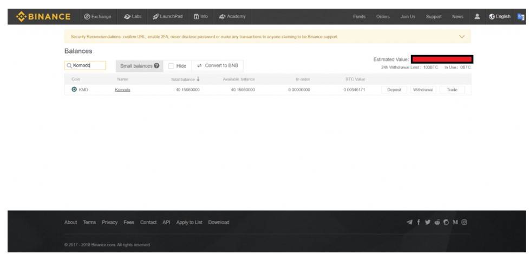Focus the coin search field containing Komodo

85,66
